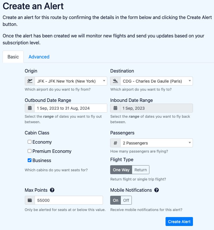Click the help icon next to Mobile Notifications

(157, 190)
